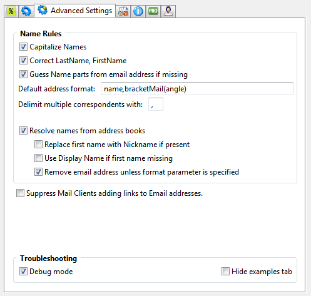Check Hide examples tab option
Image resolution: width=311 pixels, height=296 pixels.
[225, 272]
